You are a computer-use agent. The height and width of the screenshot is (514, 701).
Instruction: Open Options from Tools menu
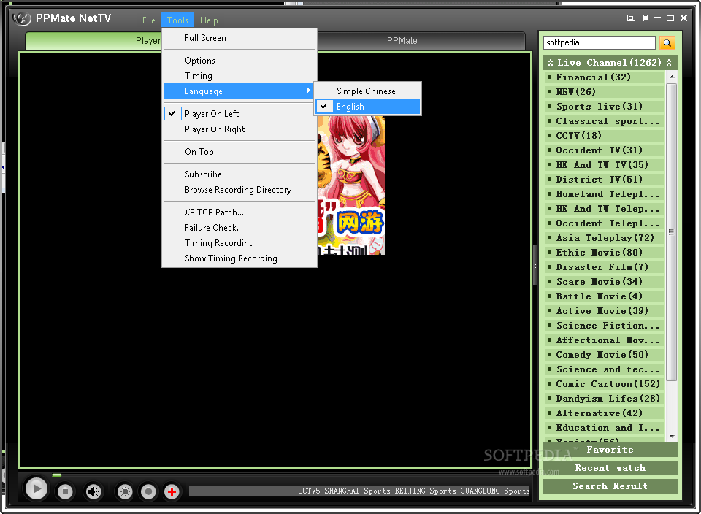click(x=239, y=61)
